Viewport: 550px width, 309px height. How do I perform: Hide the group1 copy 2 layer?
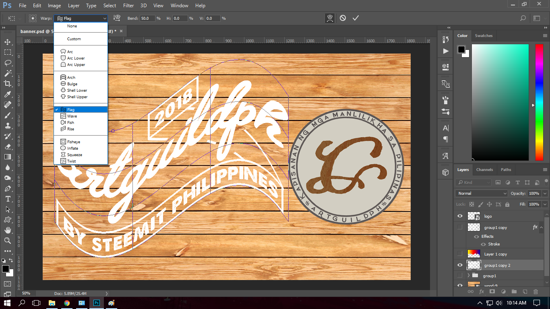(x=460, y=265)
